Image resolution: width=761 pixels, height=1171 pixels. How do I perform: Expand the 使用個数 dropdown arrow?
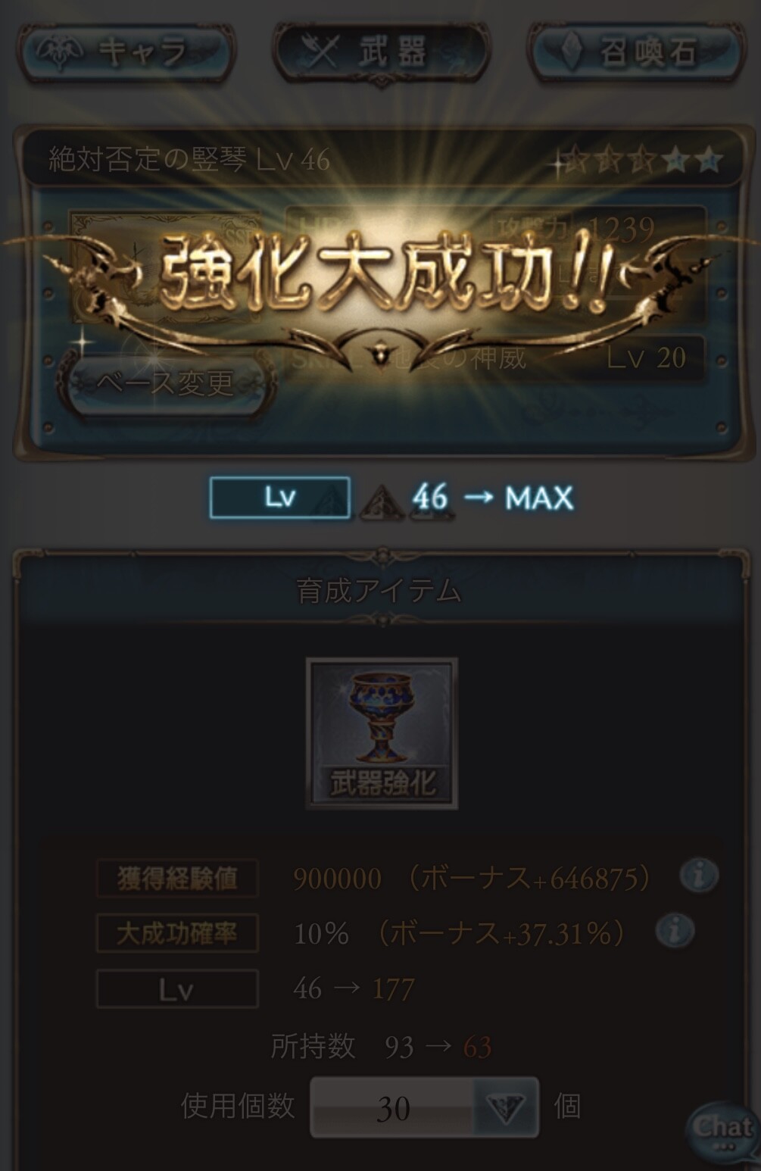(x=505, y=1109)
